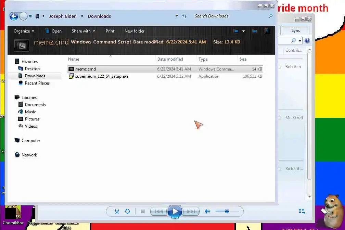This screenshot has width=345, height=230.
Task: Open Explorer help icon in toolbar
Action: pyautogui.click(x=267, y=31)
